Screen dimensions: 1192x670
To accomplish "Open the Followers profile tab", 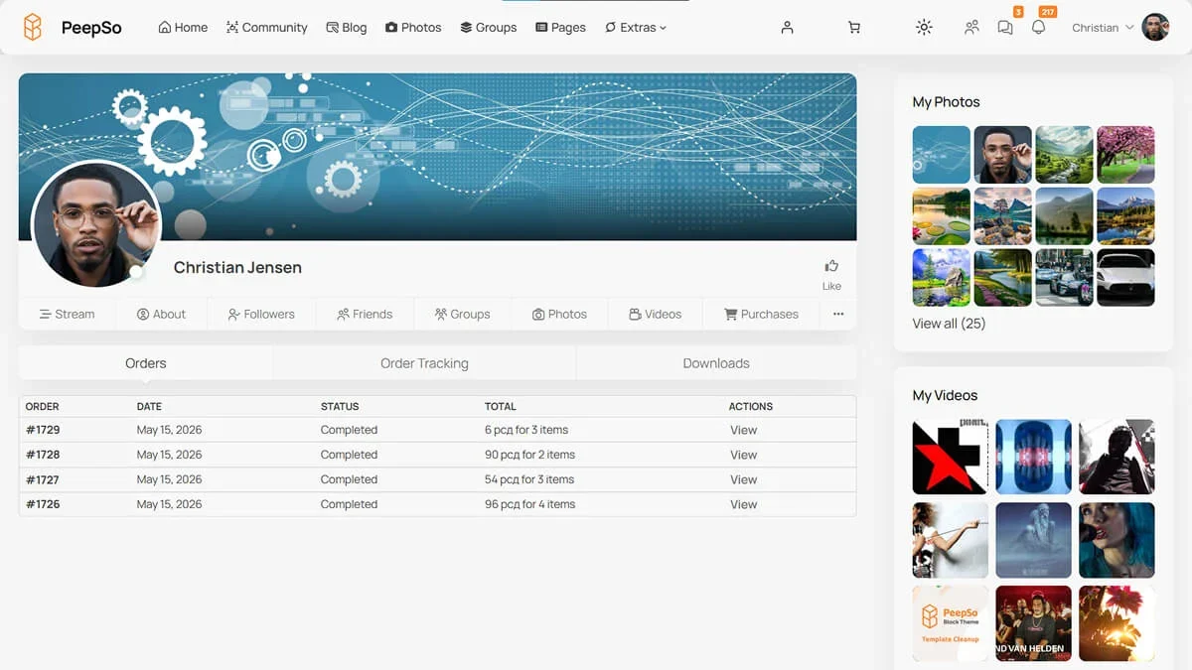I will [x=261, y=314].
